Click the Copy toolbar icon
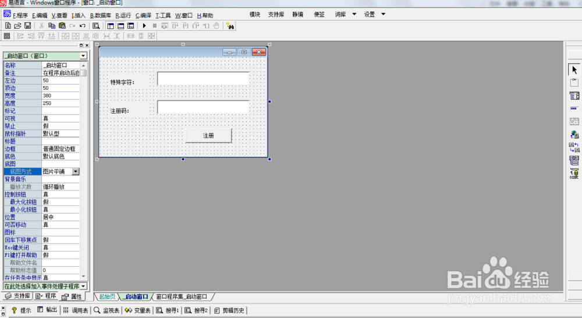Viewport: 582px width, 318px height. point(52,26)
